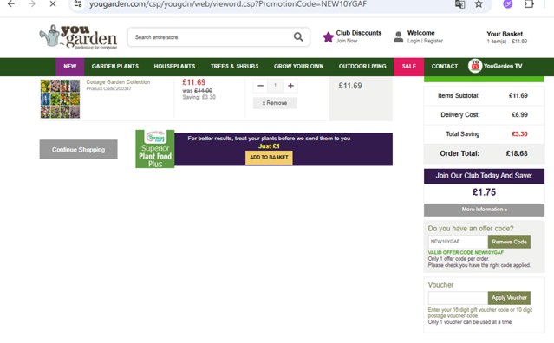The width and height of the screenshot is (554, 343).
Task: Click VALID OFFER CODE NEW10YGAF message
Action: (466, 253)
